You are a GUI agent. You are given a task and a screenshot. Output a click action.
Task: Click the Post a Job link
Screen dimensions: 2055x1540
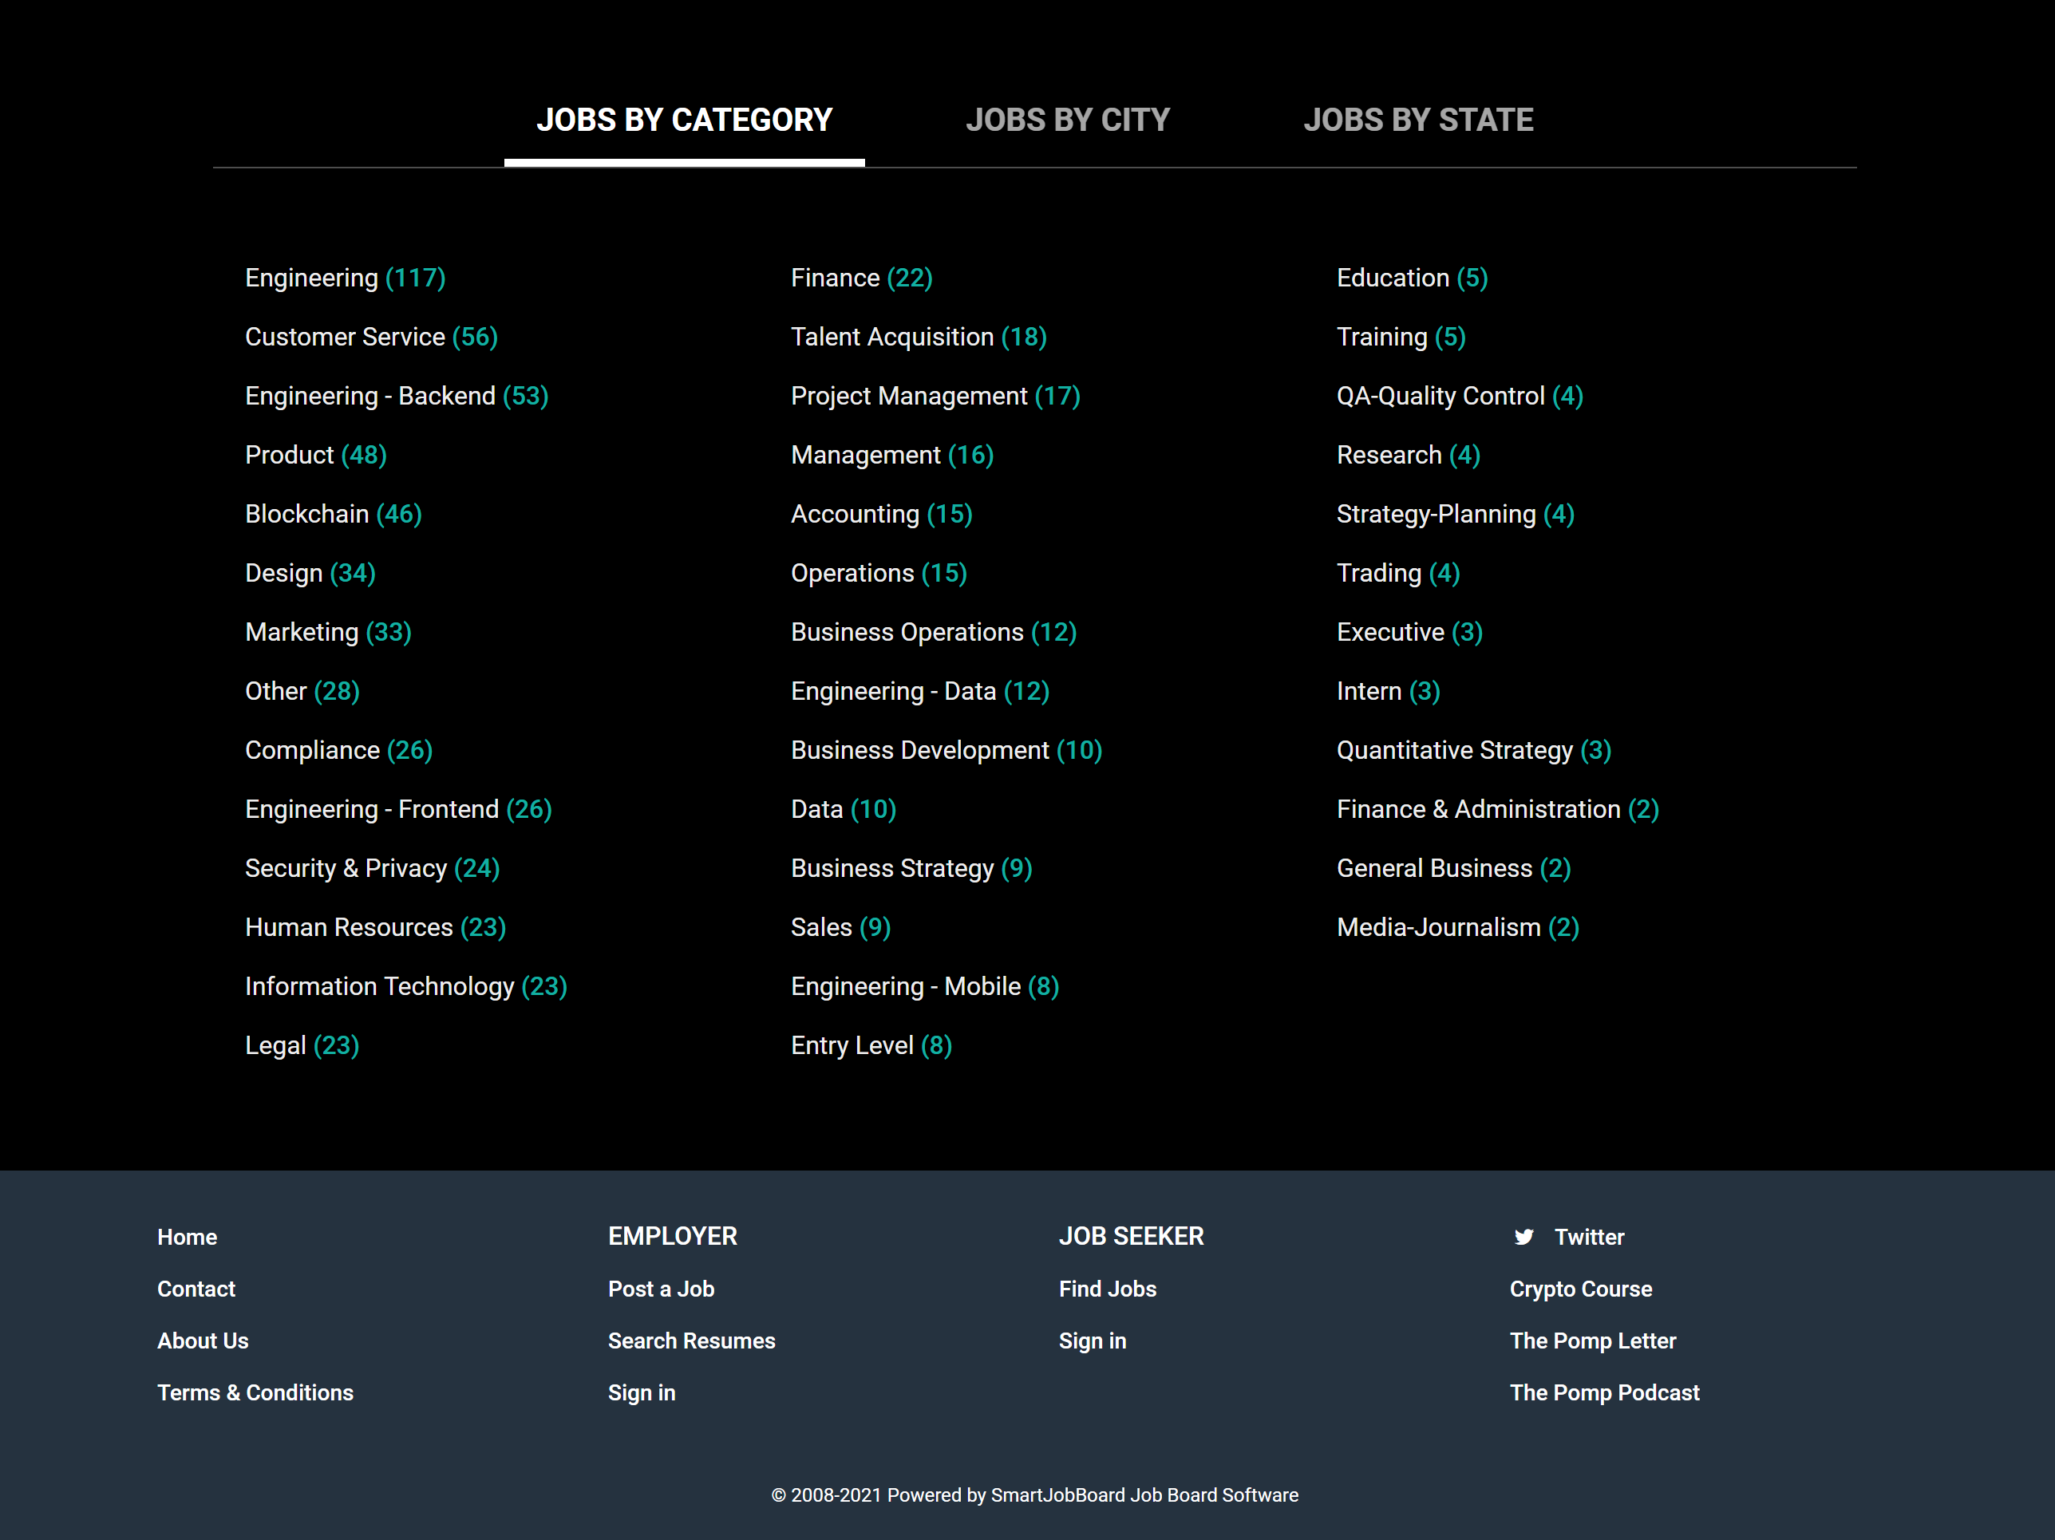point(661,1289)
